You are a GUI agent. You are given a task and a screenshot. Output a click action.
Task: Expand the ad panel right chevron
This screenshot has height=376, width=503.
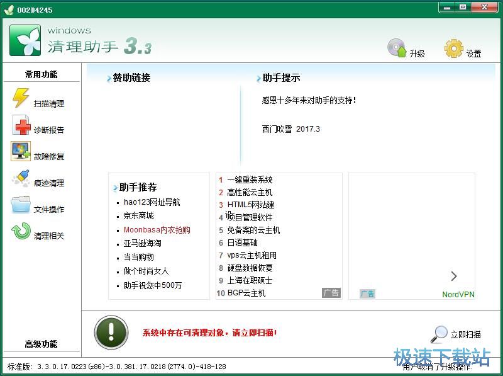pyautogui.click(x=453, y=276)
